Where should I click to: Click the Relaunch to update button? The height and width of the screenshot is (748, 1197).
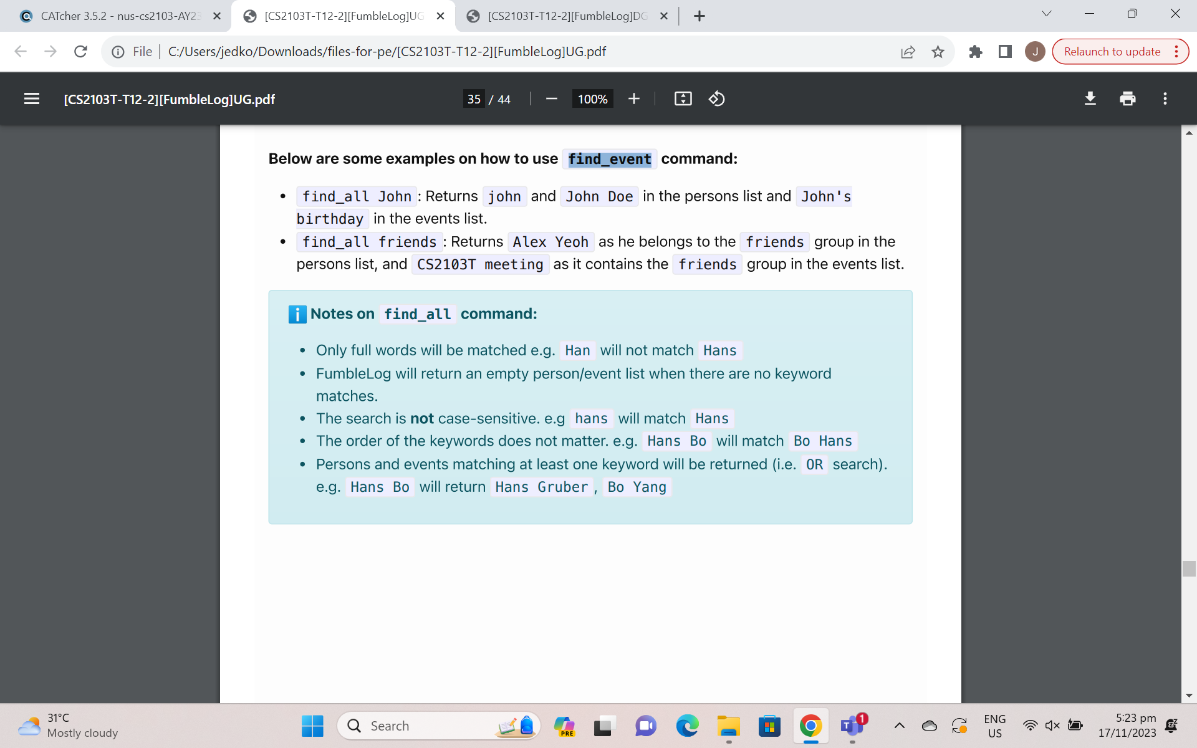(x=1112, y=52)
